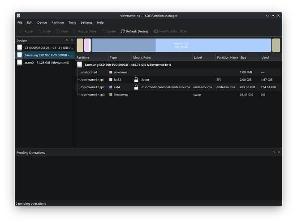Viewport: 297px width, 224px height.
Task: Click lock icon on endeavouros mount point
Action: point(136,87)
